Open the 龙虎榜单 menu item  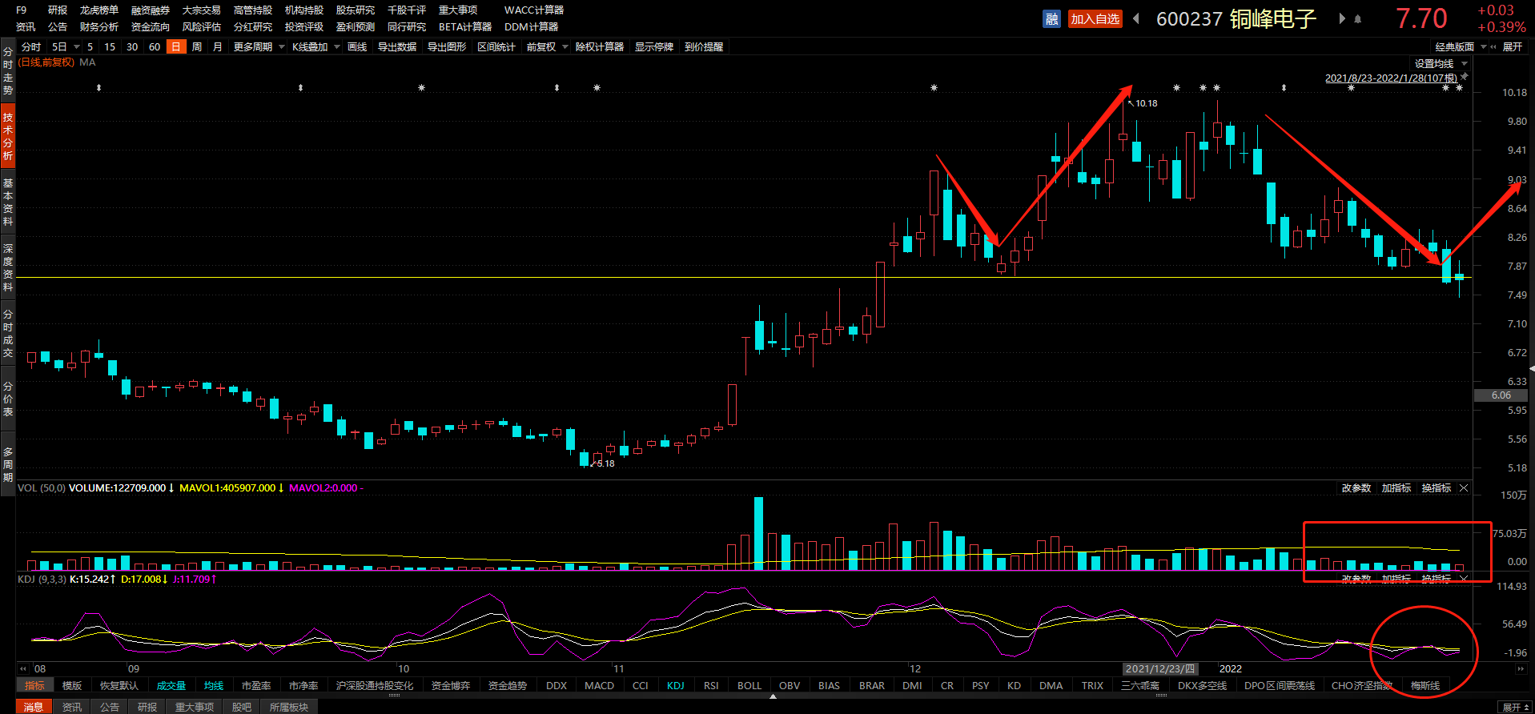[x=98, y=10]
